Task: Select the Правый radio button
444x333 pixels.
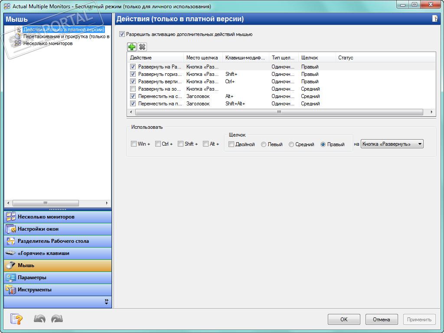Action: coord(323,144)
